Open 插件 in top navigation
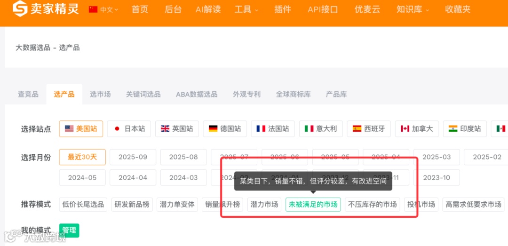 point(283,9)
